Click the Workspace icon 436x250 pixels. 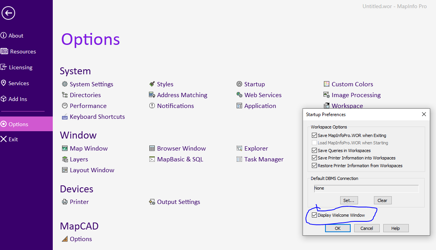327,106
